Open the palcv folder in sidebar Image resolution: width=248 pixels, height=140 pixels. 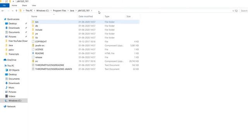11,50
